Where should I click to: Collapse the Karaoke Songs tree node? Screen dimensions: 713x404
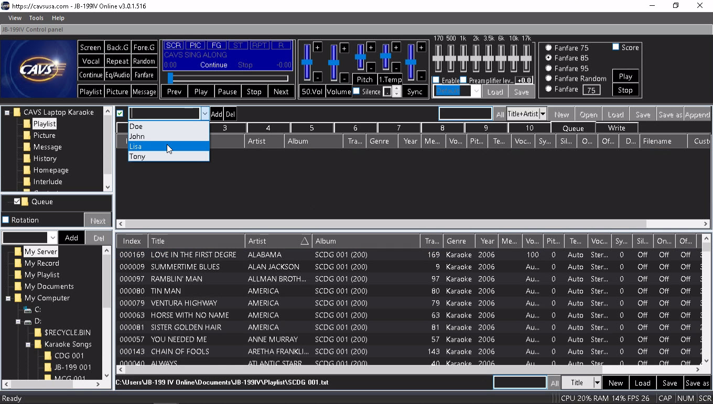28,344
